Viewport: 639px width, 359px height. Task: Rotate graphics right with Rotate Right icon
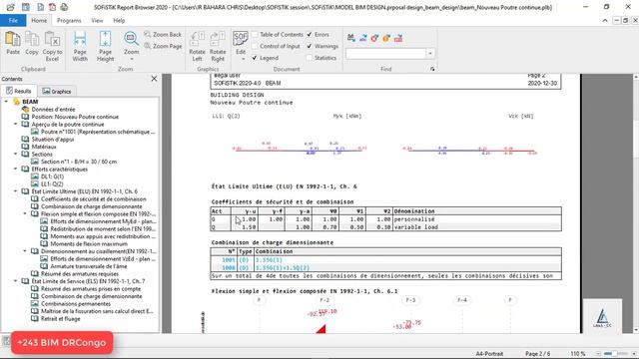[x=218, y=39]
